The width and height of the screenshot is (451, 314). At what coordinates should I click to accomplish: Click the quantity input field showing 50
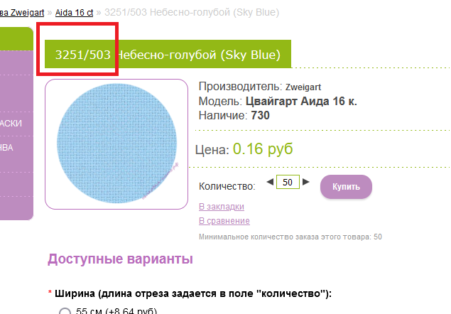(288, 183)
